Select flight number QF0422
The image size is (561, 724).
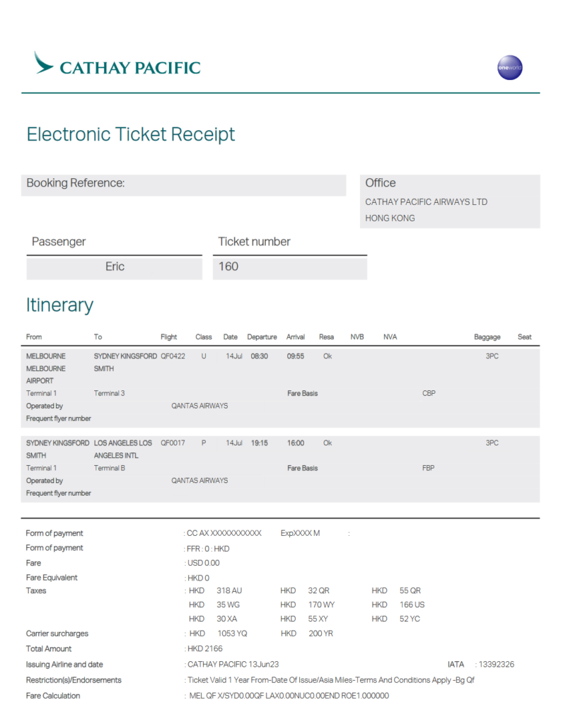[x=173, y=356]
